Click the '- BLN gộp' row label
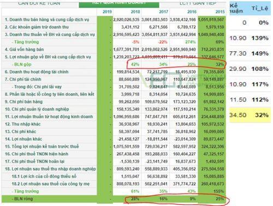 point(22,64)
